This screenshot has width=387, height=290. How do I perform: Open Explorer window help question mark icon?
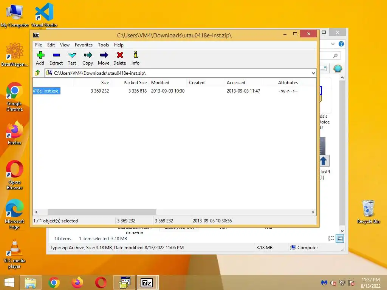point(341,44)
